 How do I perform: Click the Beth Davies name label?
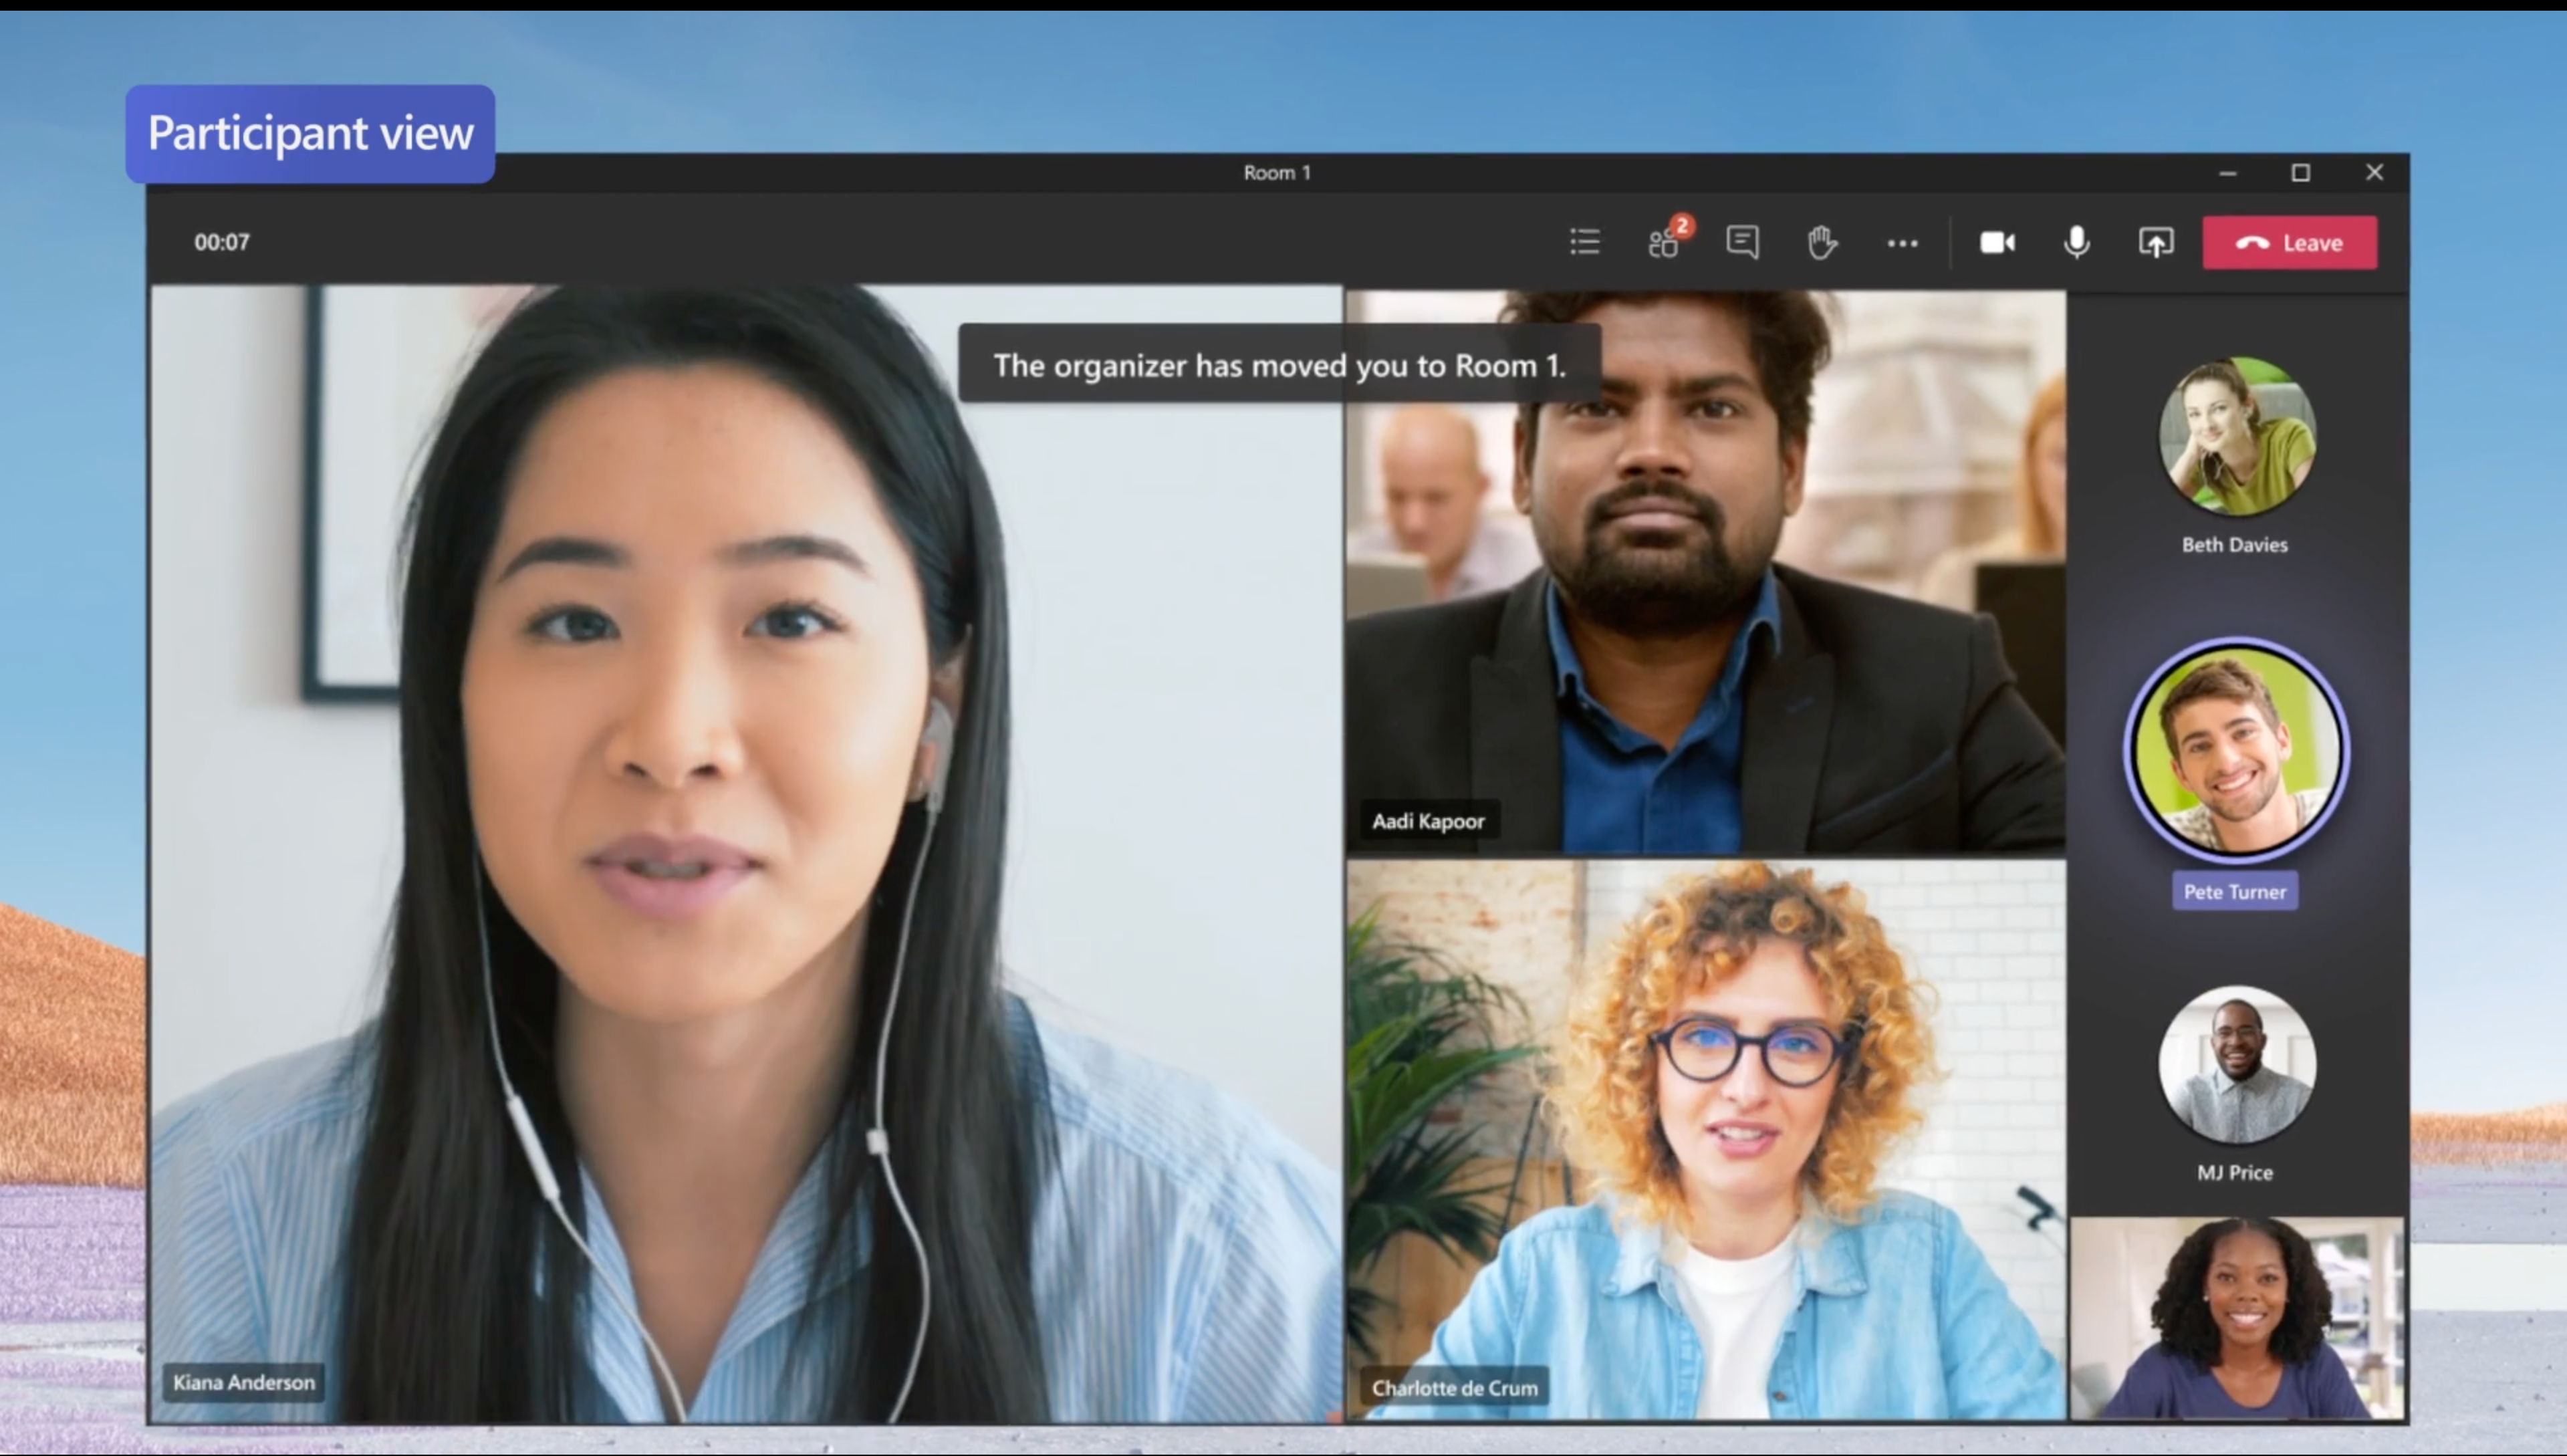(2235, 545)
